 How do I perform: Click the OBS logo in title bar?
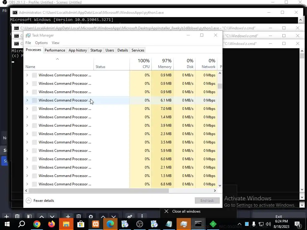tap(4, 2)
